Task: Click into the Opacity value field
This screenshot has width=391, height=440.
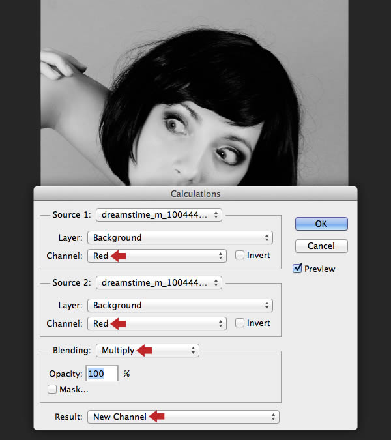Action: 102,374
